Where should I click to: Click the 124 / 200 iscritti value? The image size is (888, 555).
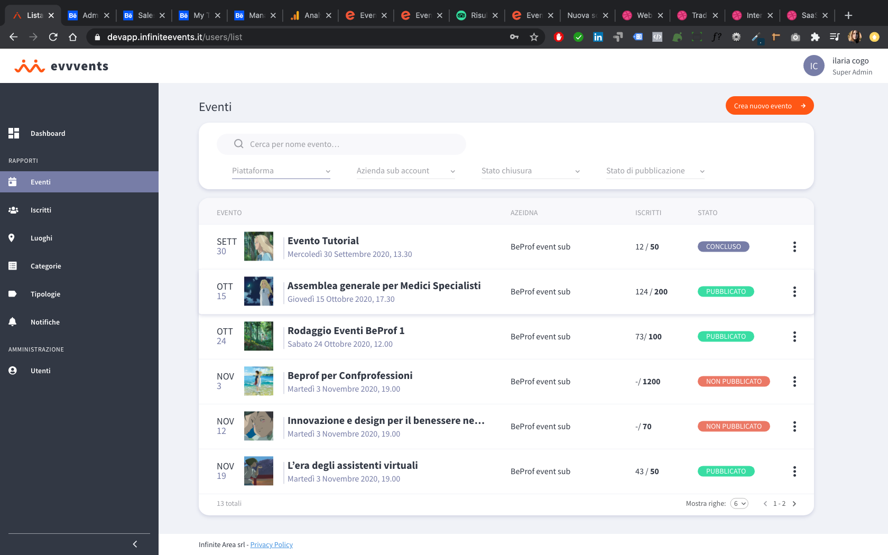coord(651,292)
